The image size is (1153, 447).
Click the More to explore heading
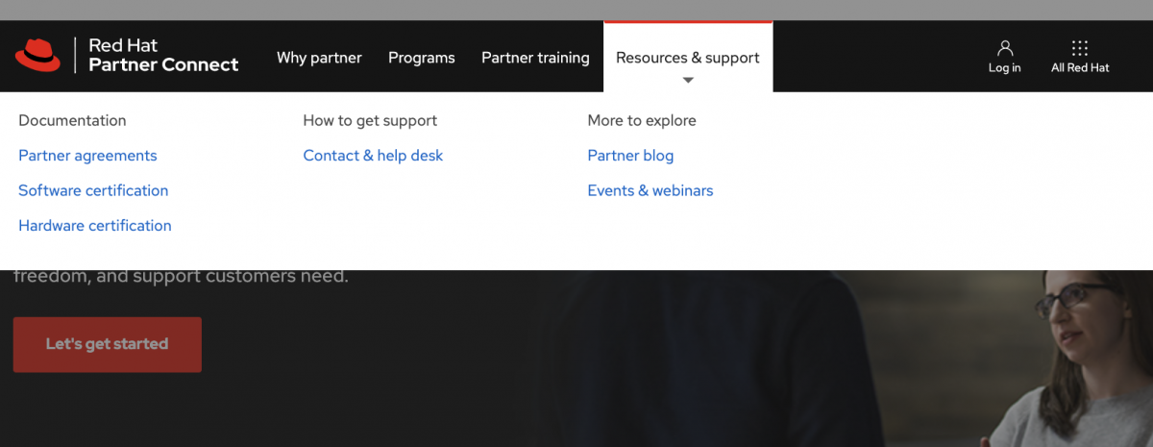[x=642, y=121]
